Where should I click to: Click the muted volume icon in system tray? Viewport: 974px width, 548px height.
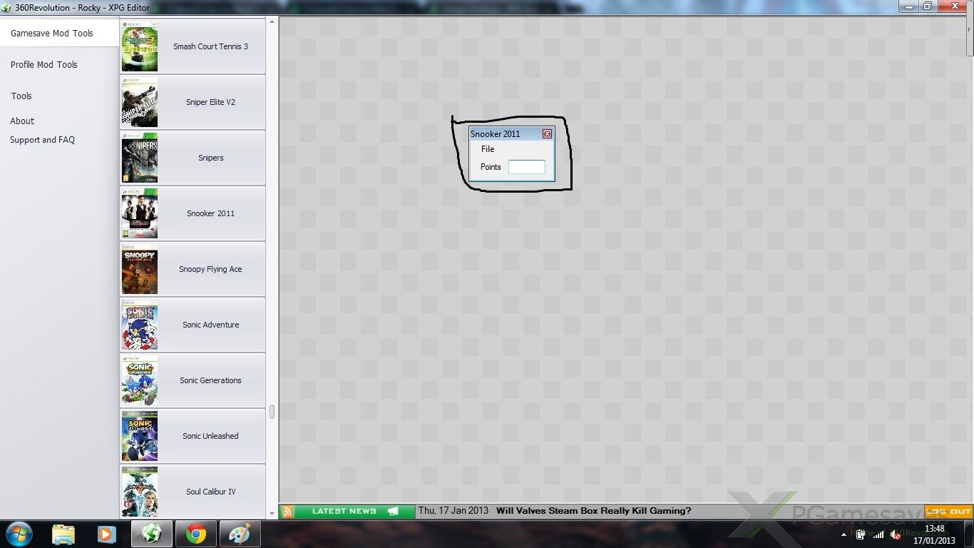tap(896, 534)
